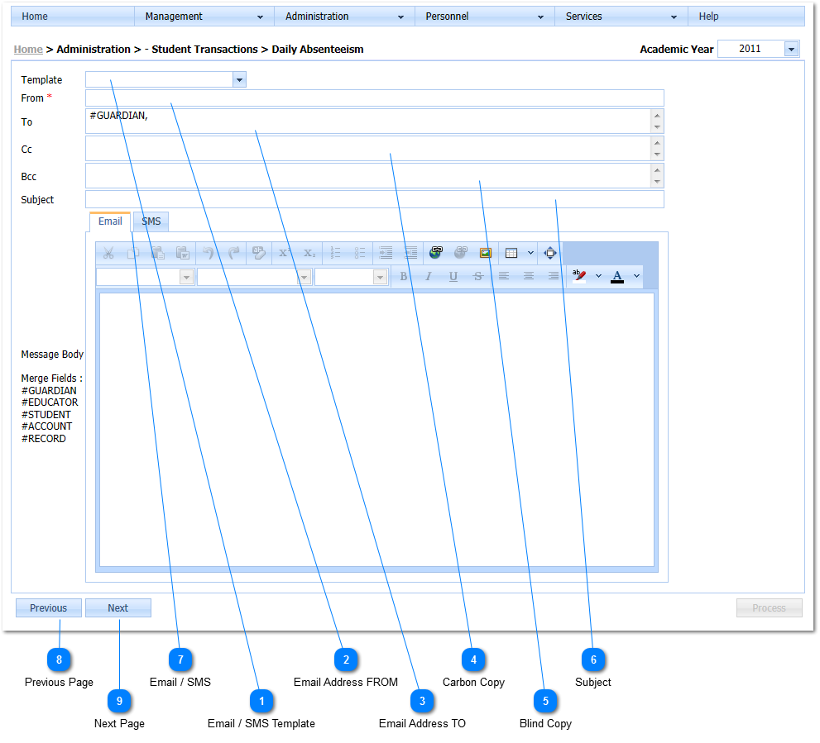Click the Redo arrow icon
This screenshot has width=820, height=743.
click(233, 254)
